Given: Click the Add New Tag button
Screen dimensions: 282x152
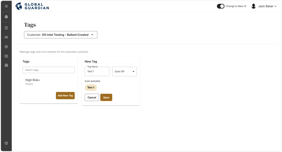Looking at the screenshot, I should [65, 96].
